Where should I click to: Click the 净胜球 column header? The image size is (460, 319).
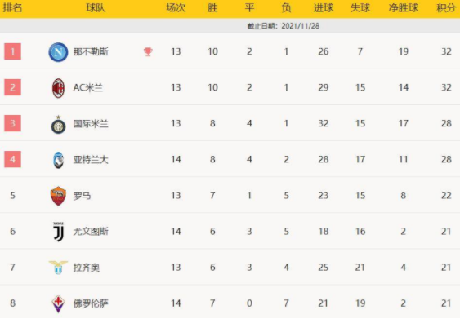[403, 8]
